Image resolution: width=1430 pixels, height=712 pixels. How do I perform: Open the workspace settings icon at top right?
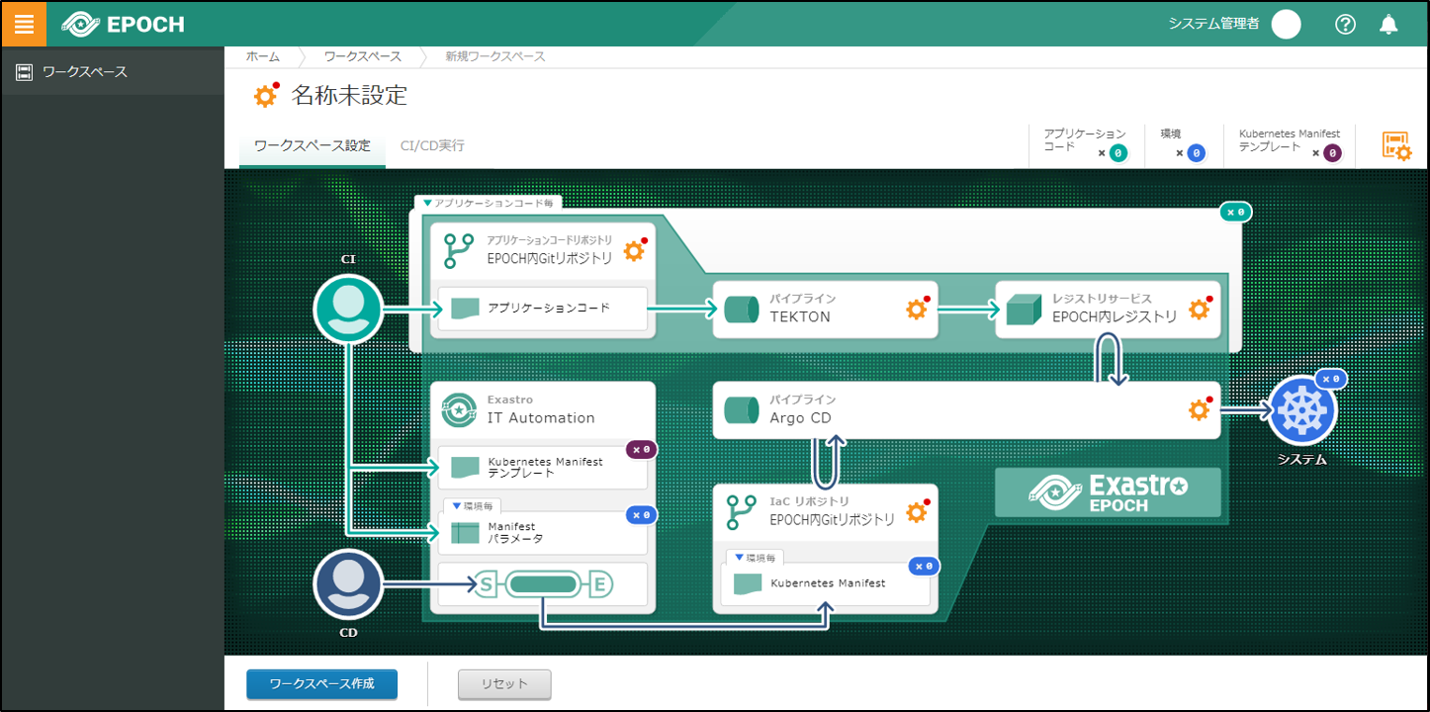tap(1396, 146)
